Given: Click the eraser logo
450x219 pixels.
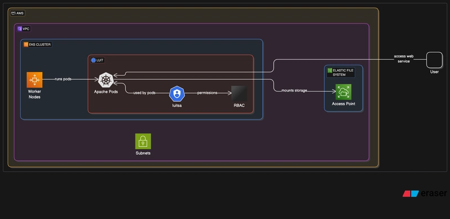Looking at the screenshot, I should (425, 194).
